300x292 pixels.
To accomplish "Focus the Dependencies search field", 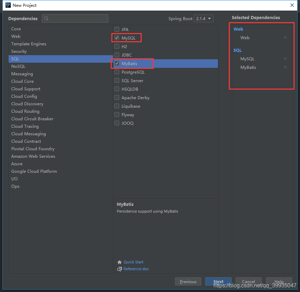I will (75, 18).
